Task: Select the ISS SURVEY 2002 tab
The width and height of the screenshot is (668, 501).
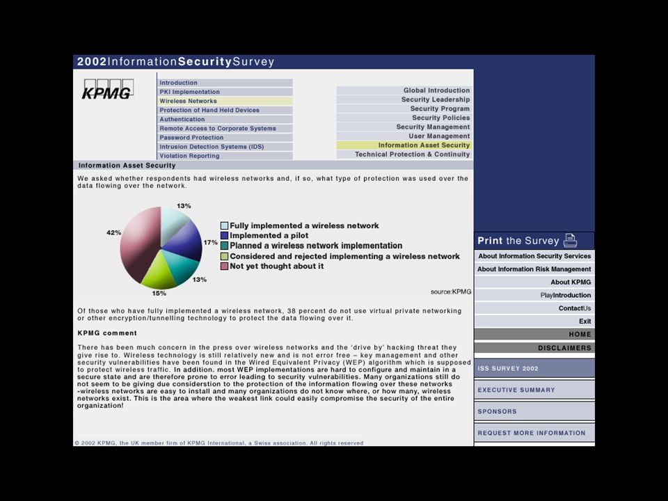Action: (x=534, y=369)
